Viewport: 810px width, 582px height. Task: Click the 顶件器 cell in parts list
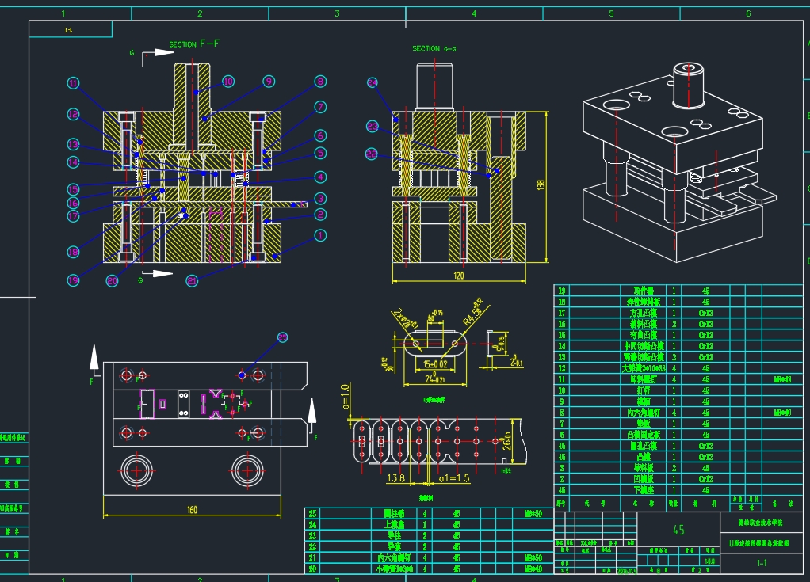(x=643, y=291)
